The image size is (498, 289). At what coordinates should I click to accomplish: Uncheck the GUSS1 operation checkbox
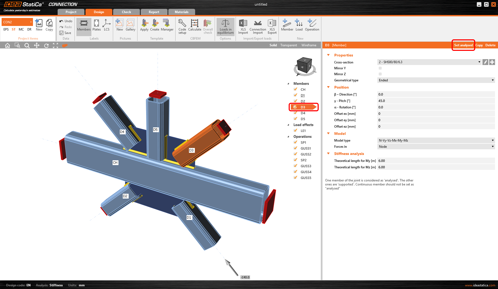[x=295, y=148]
